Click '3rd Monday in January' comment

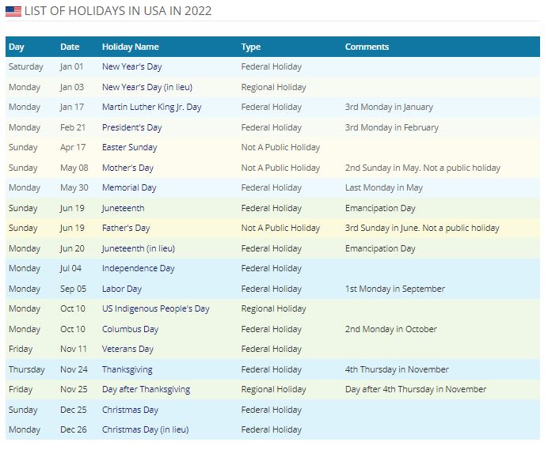[x=389, y=108]
